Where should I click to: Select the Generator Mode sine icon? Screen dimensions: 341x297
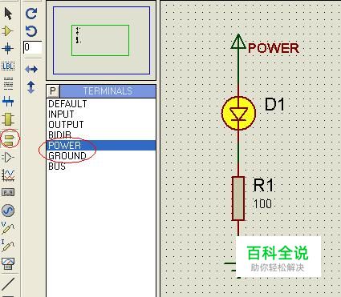pos(8,211)
